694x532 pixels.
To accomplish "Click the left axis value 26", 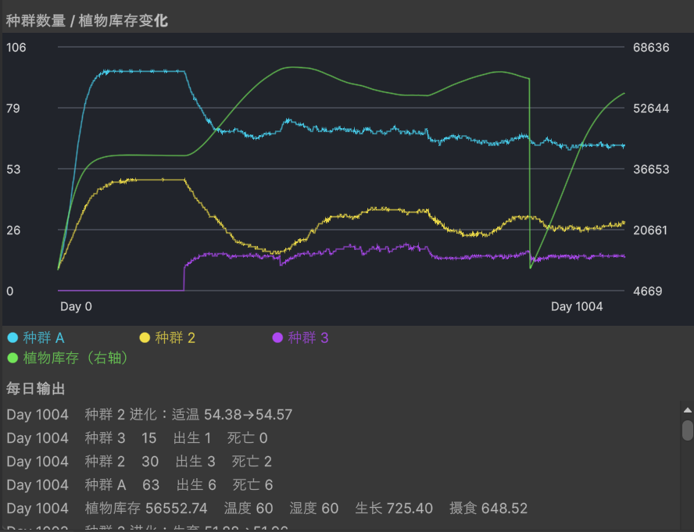I will tap(13, 230).
